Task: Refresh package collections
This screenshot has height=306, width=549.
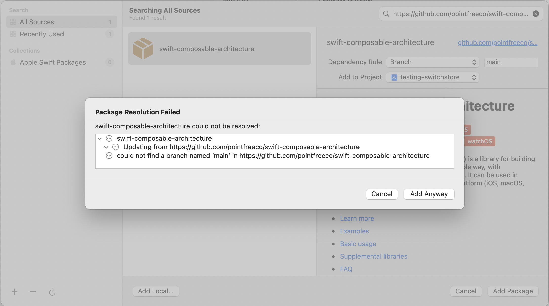Action: 52,292
